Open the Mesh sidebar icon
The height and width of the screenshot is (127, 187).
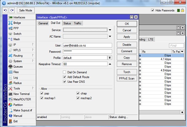click(x=10, y=39)
